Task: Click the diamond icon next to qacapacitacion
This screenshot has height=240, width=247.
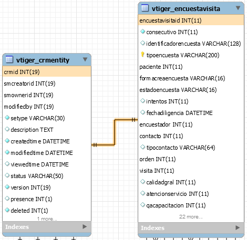Action: (142, 205)
